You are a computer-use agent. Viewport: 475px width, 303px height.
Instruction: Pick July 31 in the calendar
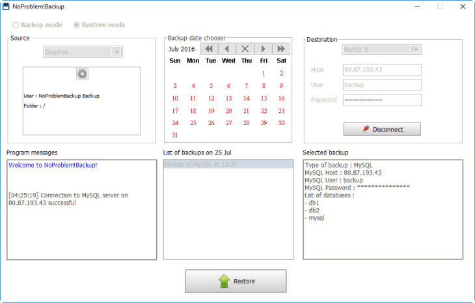point(175,135)
